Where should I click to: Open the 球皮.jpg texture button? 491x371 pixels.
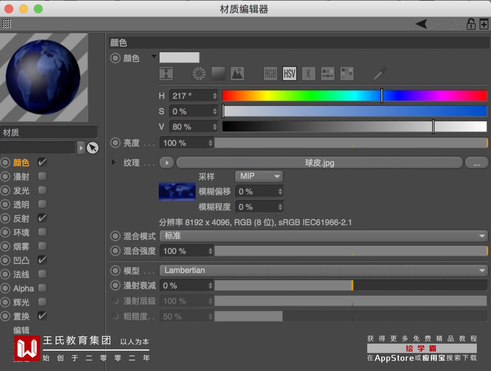[x=319, y=163]
